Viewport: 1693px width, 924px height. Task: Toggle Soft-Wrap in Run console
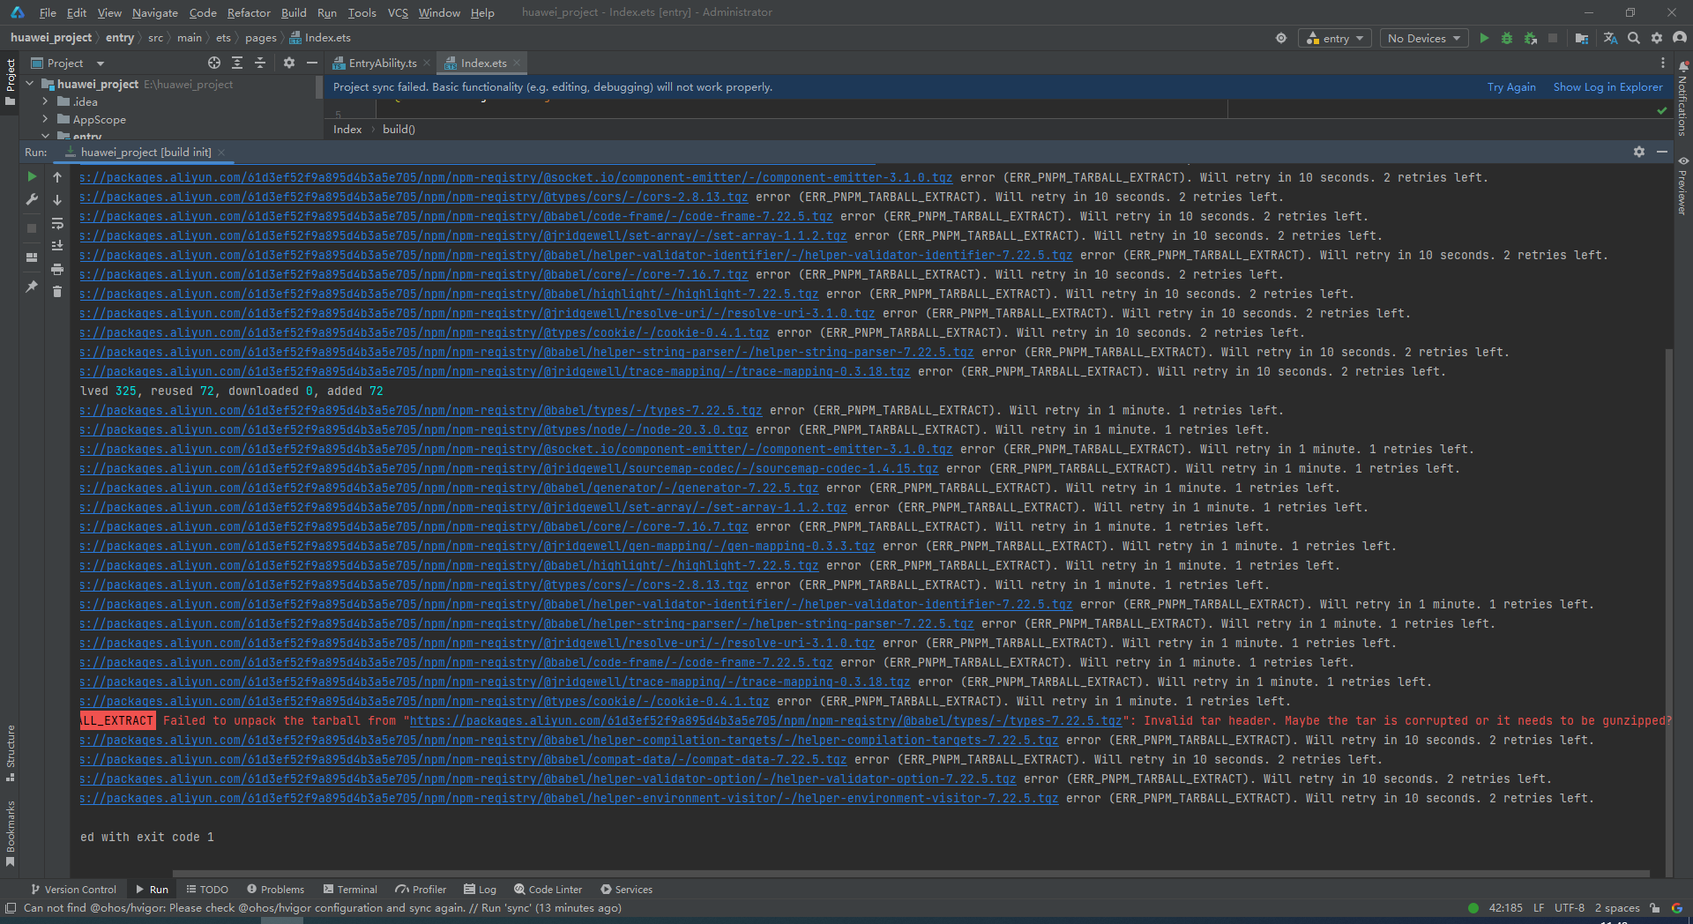pyautogui.click(x=57, y=223)
